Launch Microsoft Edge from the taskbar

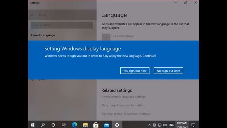[75, 125]
